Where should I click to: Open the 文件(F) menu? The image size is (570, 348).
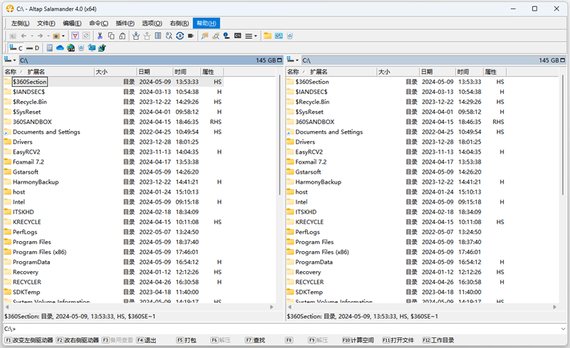click(x=46, y=23)
